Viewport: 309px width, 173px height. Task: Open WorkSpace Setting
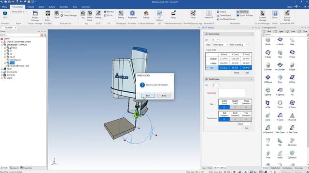tap(121, 14)
